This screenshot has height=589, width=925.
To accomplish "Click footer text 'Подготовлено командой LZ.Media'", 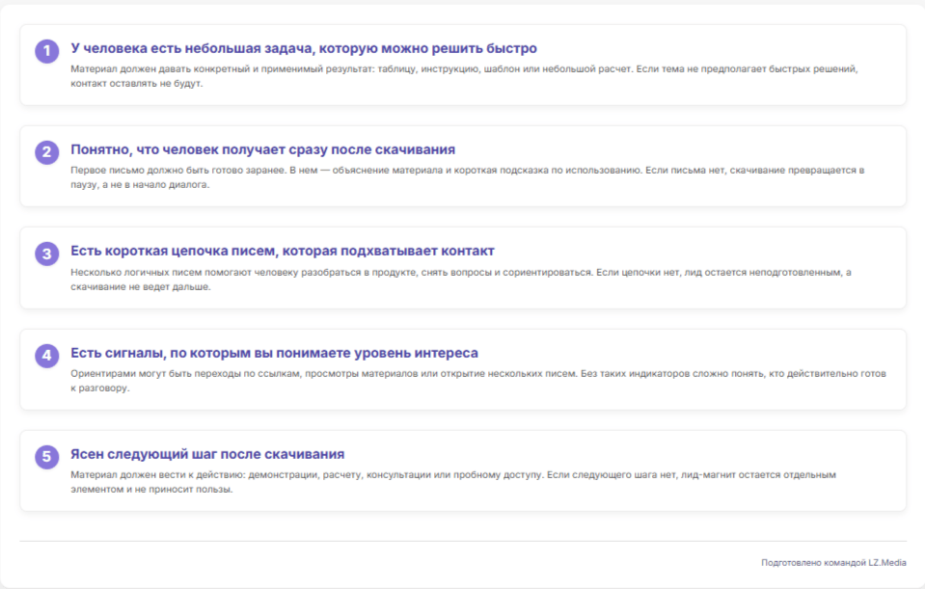I will pyautogui.click(x=833, y=562).
